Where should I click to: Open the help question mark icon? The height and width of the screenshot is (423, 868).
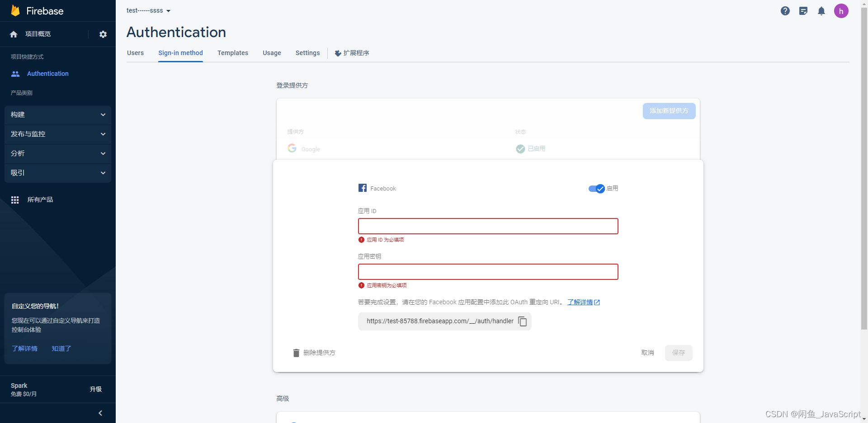[785, 11]
